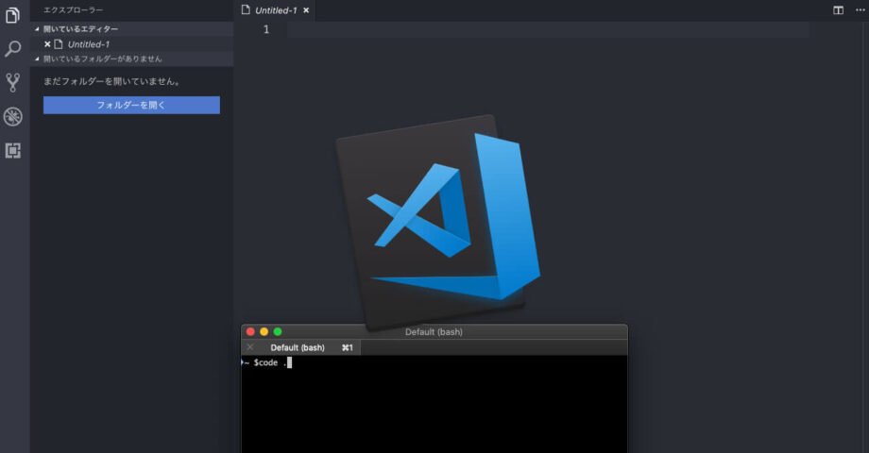869x453 pixels.
Task: Select the Untitled-1 editor tab
Action: tap(276, 10)
